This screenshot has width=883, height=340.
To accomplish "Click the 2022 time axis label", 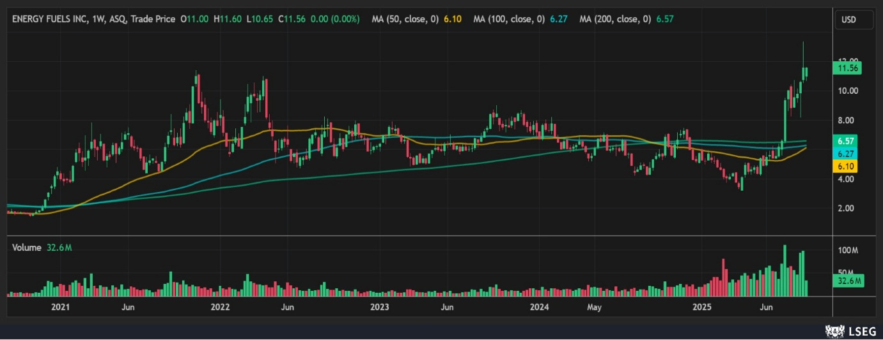I will tap(220, 307).
